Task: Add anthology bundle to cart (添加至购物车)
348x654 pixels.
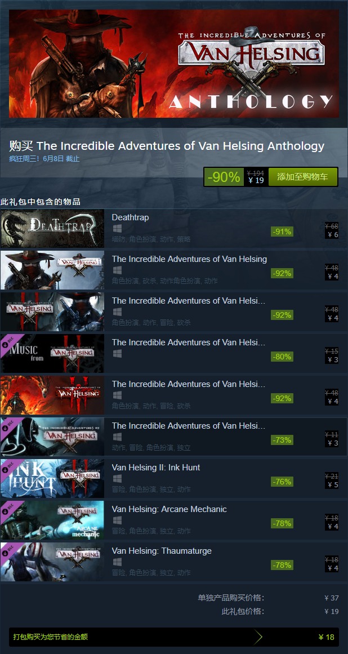Action: (302, 177)
